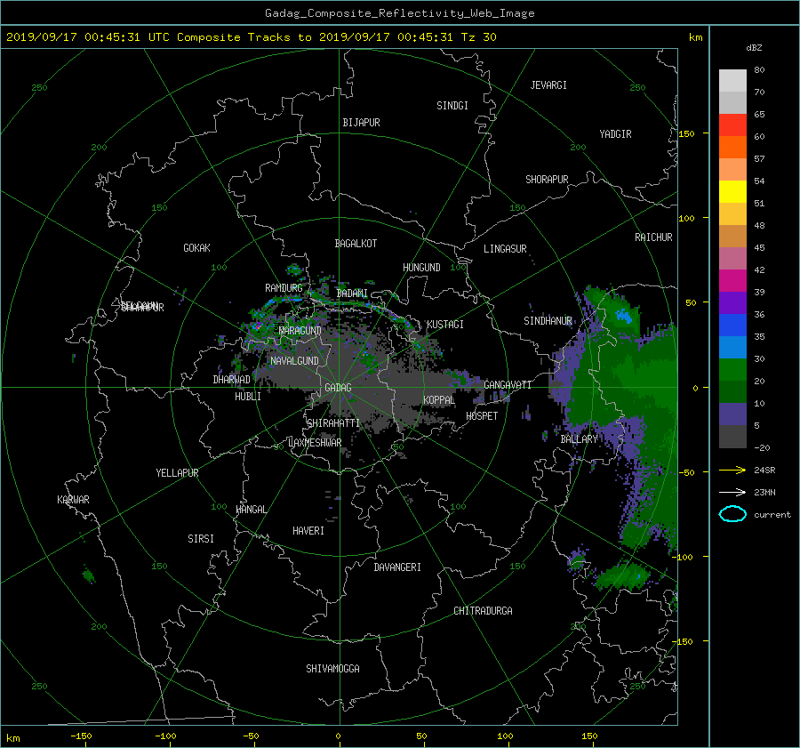
Task: Click the 150 km tick on right axis
Action: [x=686, y=133]
